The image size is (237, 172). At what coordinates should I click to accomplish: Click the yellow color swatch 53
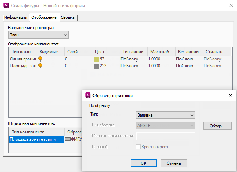[96, 59]
